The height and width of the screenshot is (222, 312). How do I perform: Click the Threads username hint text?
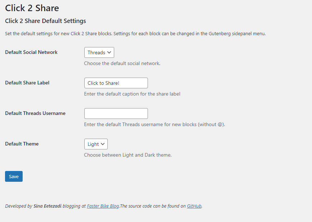pos(155,124)
